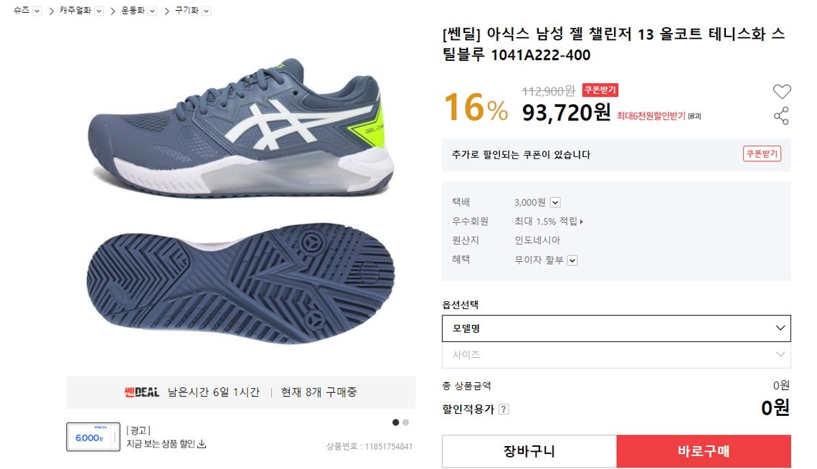Open the 사이즈 option selector
The height and width of the screenshot is (469, 817).
click(616, 355)
